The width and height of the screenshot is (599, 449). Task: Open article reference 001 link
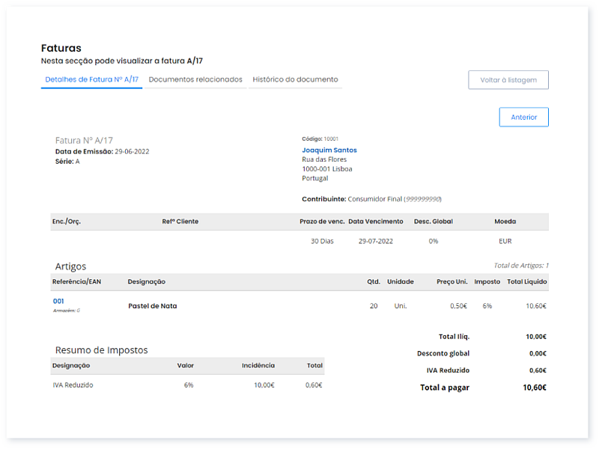(x=59, y=300)
